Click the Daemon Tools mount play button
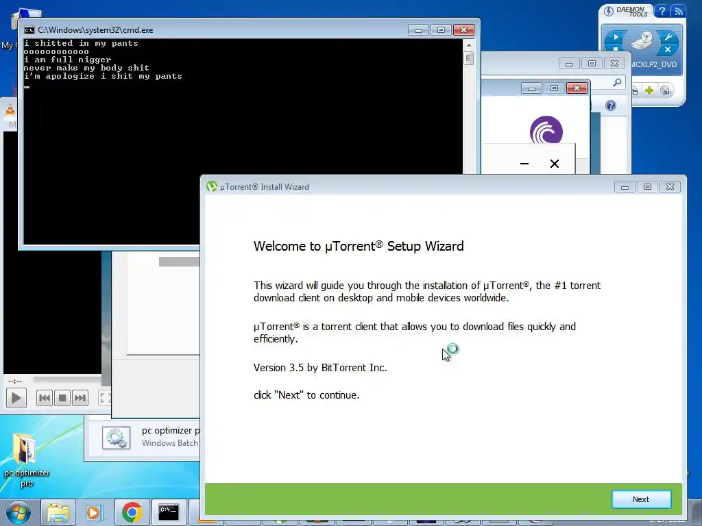This screenshot has height=526, width=702. pos(616,37)
